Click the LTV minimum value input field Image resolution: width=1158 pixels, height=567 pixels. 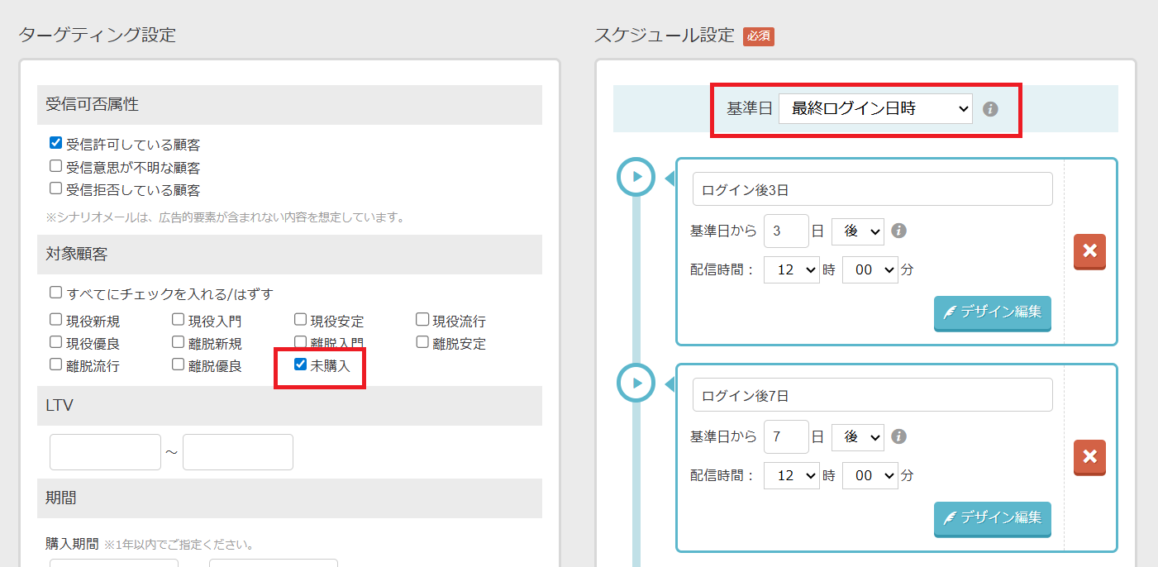pos(105,452)
